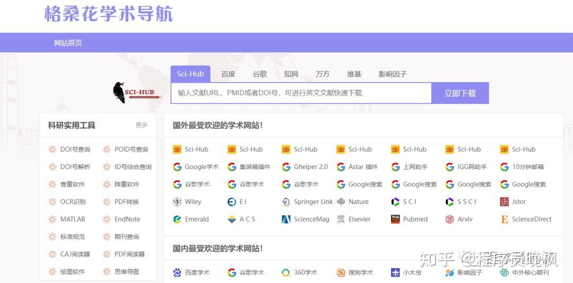Open the 绘图软件 link

point(72,272)
